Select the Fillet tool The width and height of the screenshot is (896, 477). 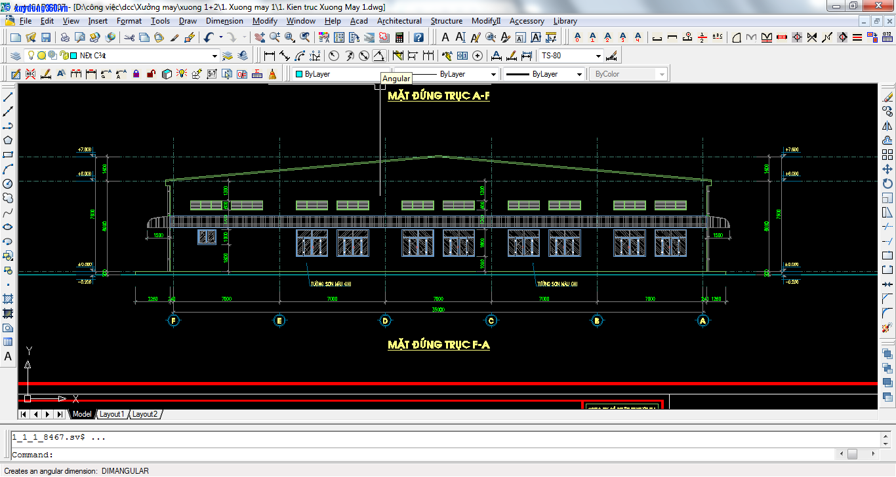click(887, 313)
